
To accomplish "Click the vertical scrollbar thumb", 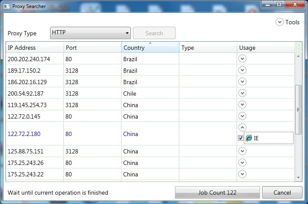I will click(x=298, y=110).
